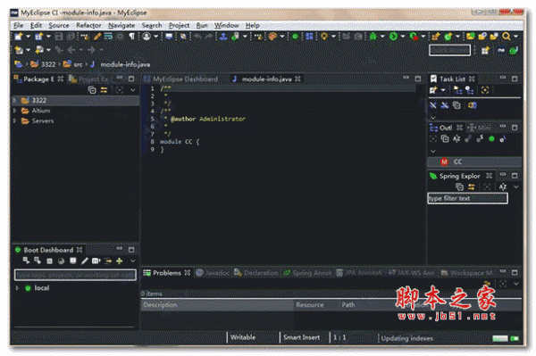The height and width of the screenshot is (356, 536).
Task: Click the pilcrow Show Whitespace Characters icon
Action: [x=131, y=37]
